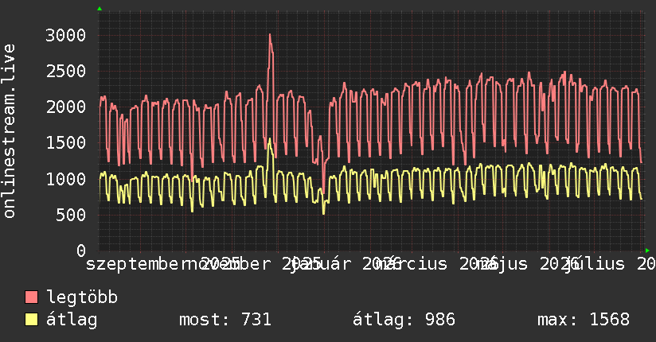Click the 1500 y-axis label

66,143
